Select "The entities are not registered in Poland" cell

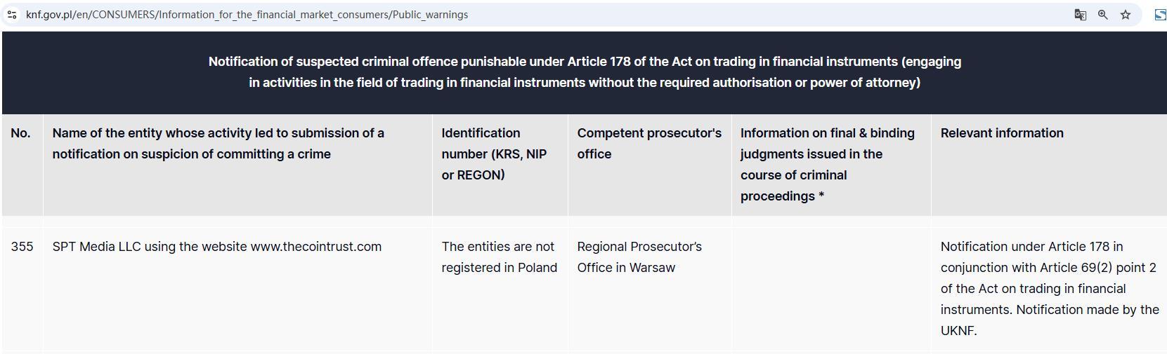500,257
